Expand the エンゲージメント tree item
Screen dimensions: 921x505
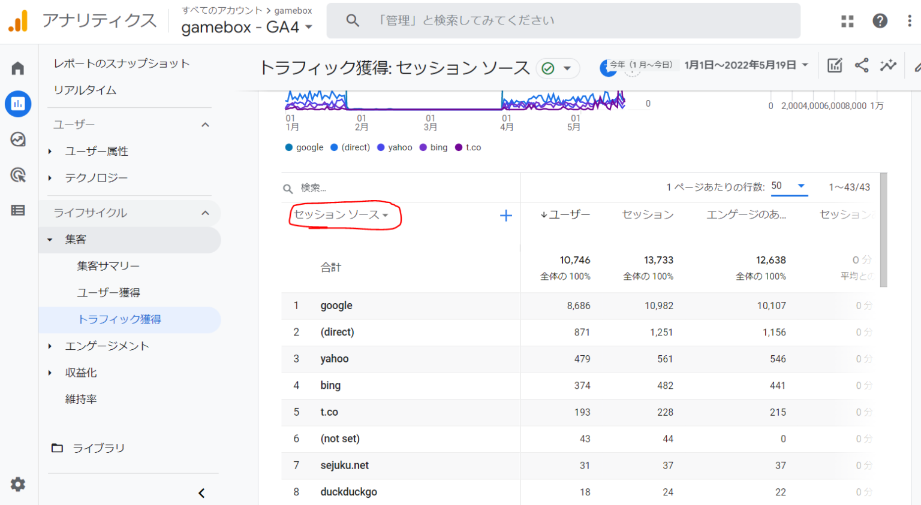click(x=50, y=346)
